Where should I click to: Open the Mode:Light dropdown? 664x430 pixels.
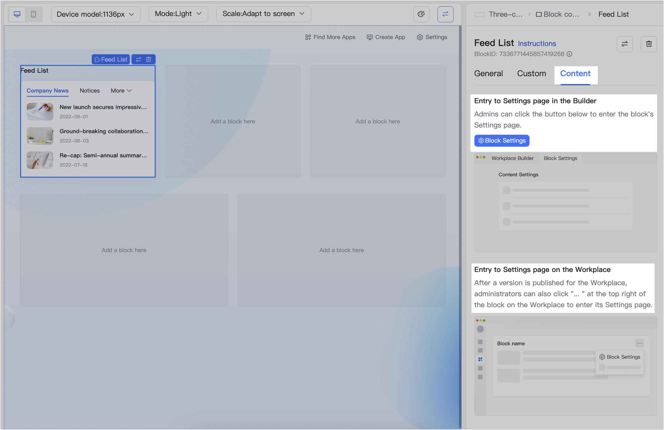point(178,14)
